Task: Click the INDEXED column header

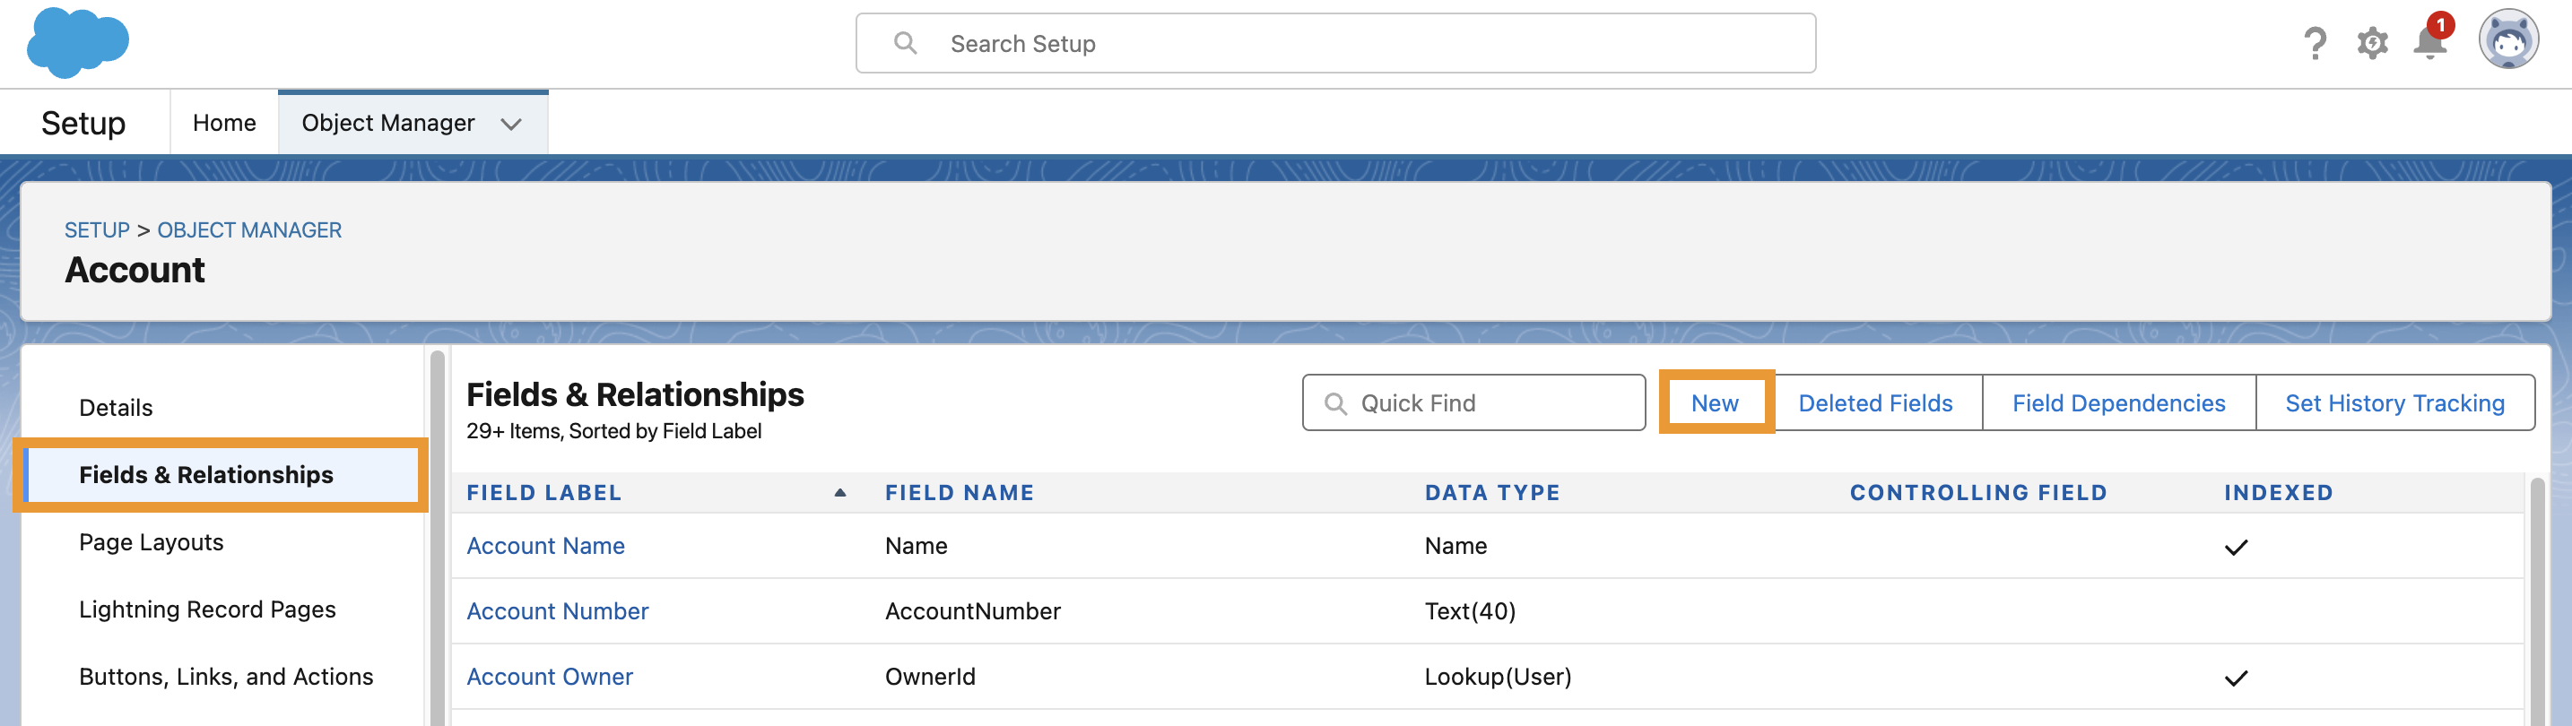Action: [2279, 493]
